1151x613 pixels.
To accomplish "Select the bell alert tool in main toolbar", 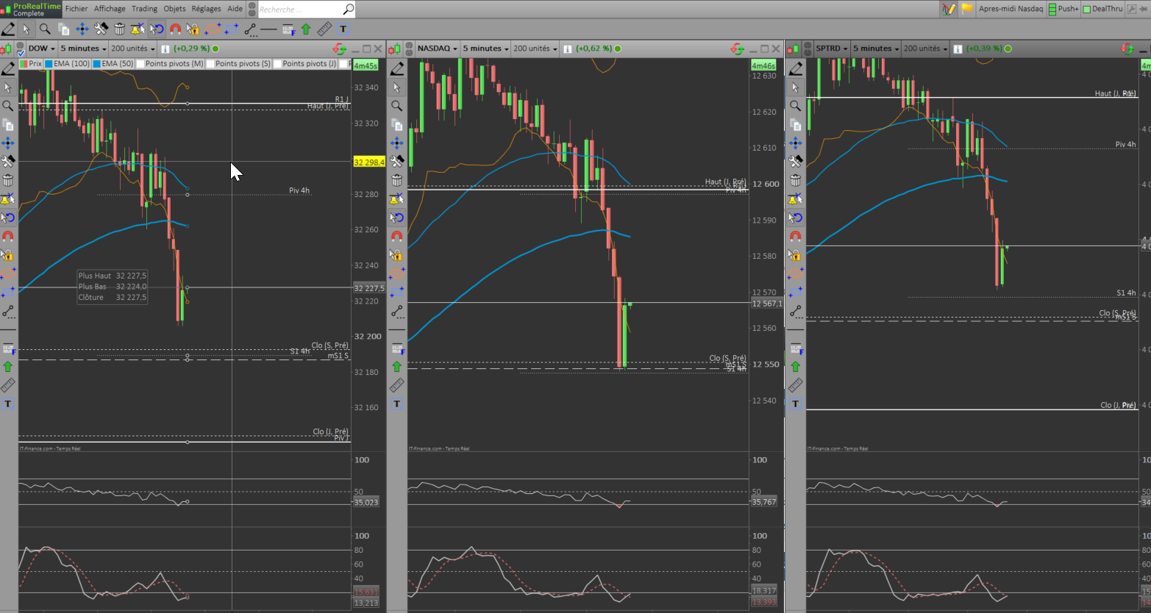I will pyautogui.click(x=138, y=29).
